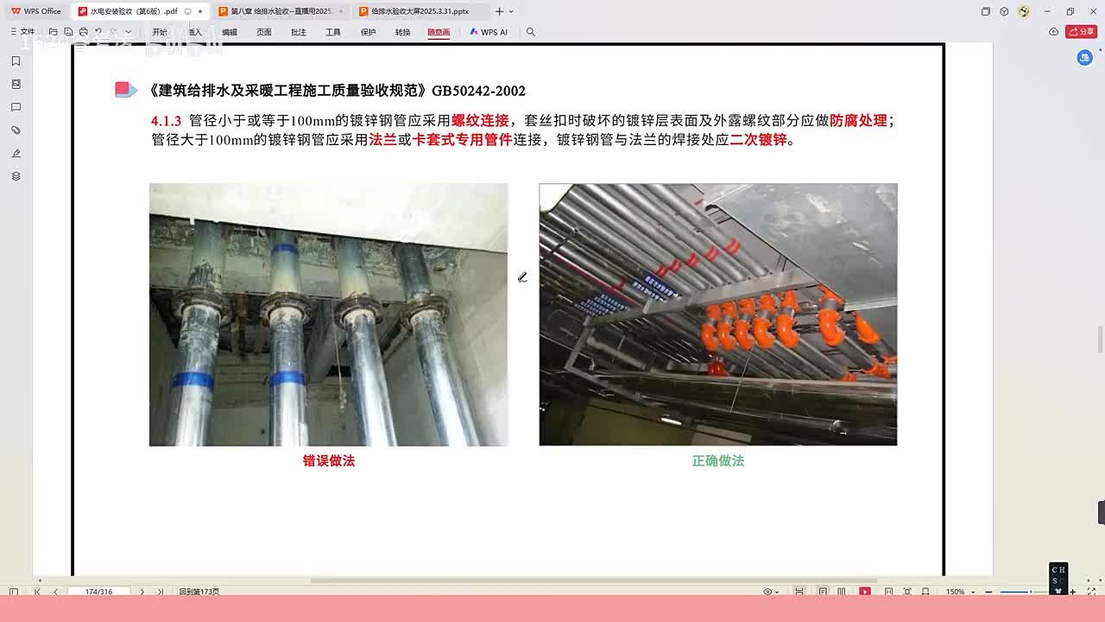Click the 正确做法 pipe photo

click(x=718, y=314)
